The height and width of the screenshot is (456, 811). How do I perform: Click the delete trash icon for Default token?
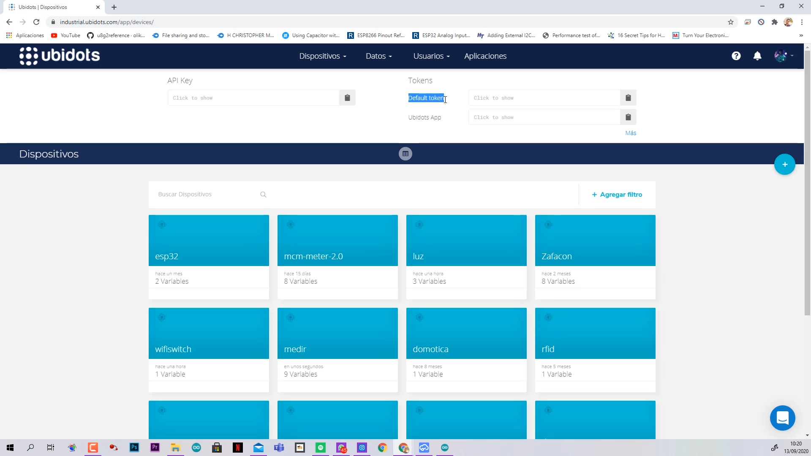tap(628, 98)
